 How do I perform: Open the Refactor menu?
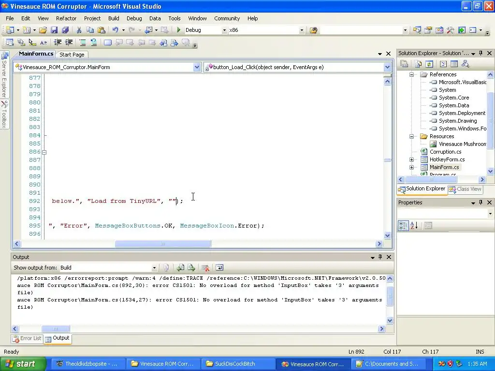(66, 18)
